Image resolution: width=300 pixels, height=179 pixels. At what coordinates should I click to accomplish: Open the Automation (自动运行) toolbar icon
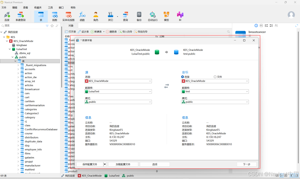click(x=153, y=17)
